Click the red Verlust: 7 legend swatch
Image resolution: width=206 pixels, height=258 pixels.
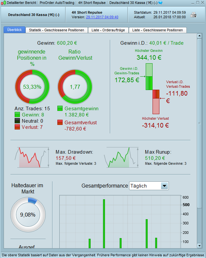click(x=17, y=127)
